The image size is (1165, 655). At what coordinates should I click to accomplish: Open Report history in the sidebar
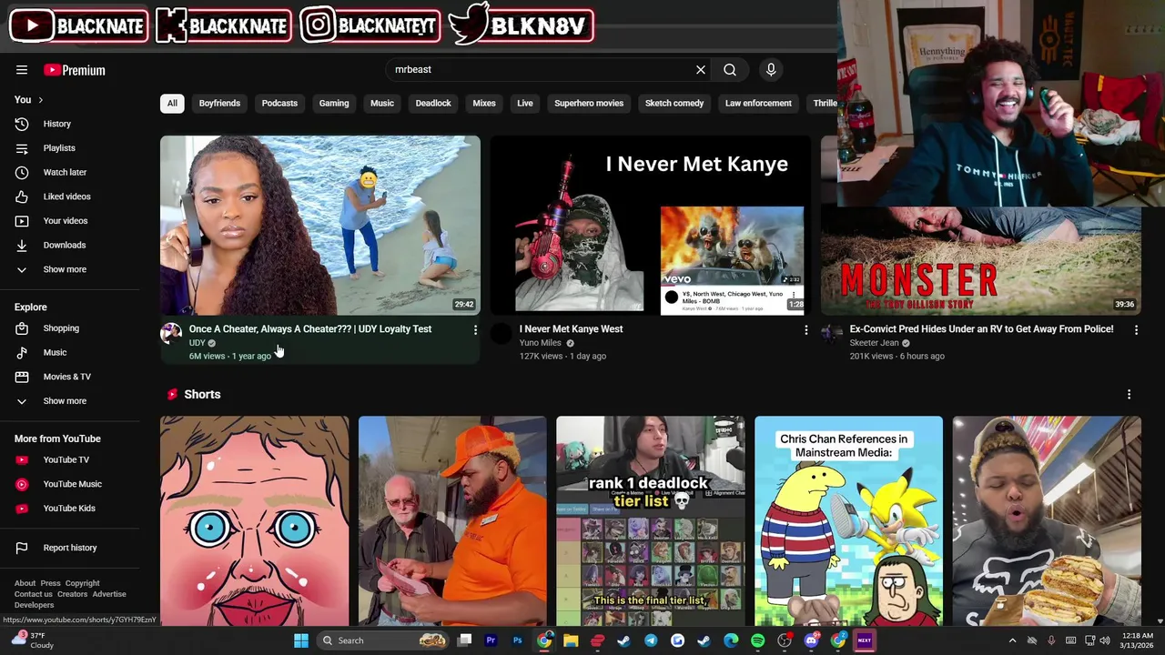click(71, 548)
